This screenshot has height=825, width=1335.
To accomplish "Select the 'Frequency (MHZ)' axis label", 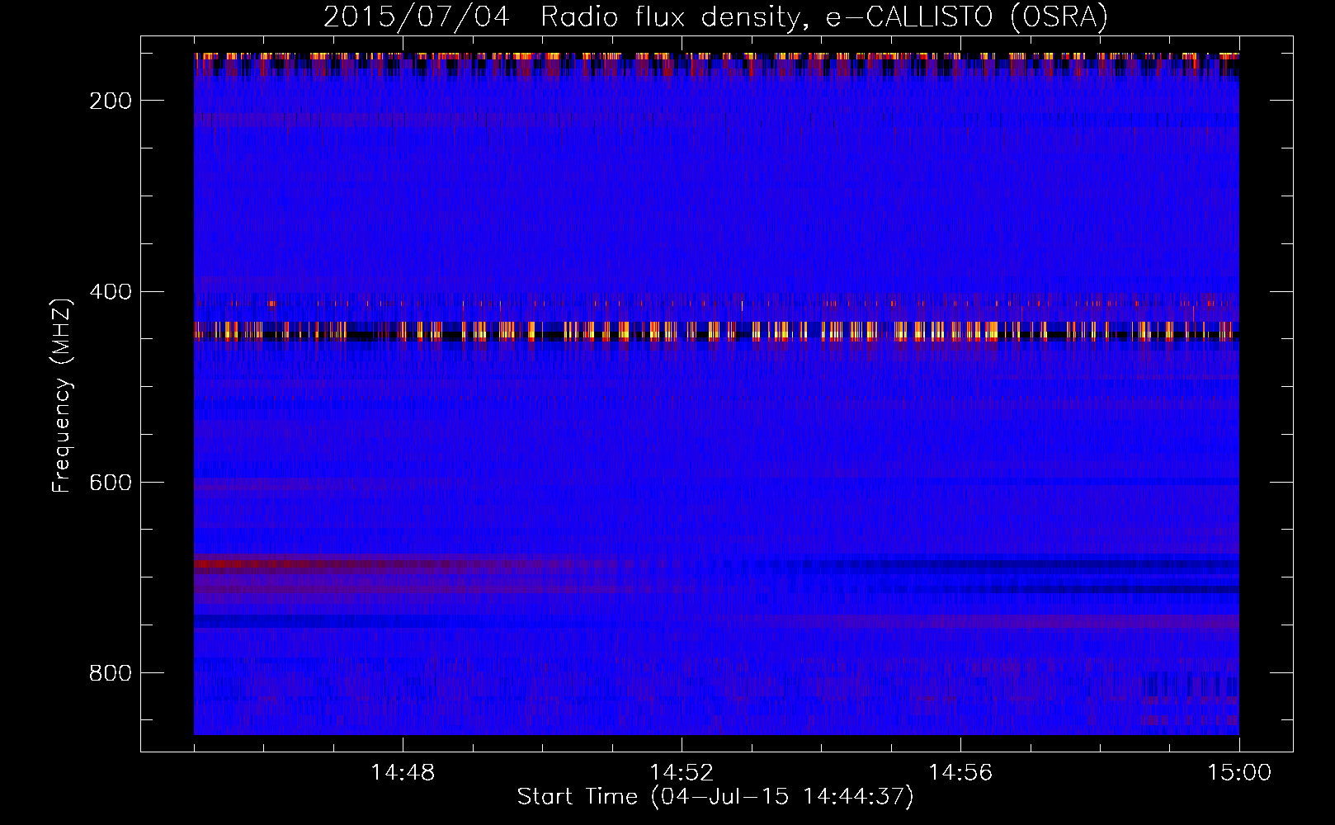I will click(x=62, y=395).
